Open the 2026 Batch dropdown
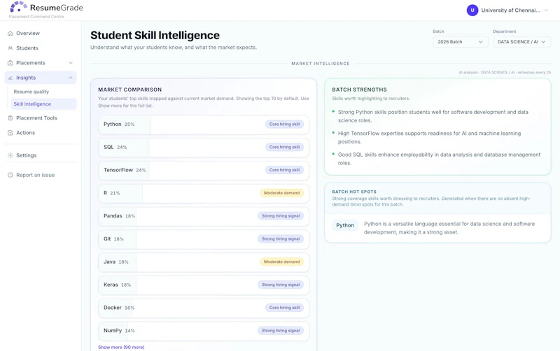 point(460,42)
